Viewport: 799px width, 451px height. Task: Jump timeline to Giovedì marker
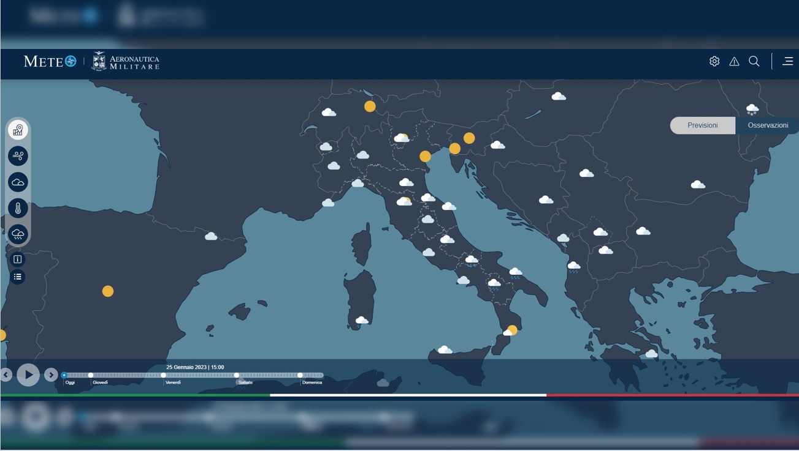pyautogui.click(x=91, y=375)
